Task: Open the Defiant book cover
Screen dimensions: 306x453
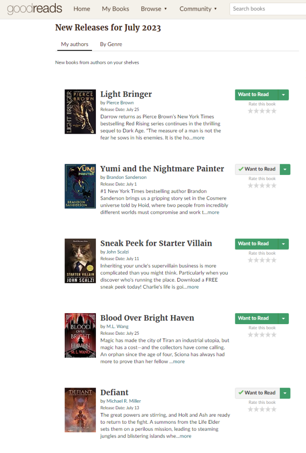Action: [x=80, y=410]
